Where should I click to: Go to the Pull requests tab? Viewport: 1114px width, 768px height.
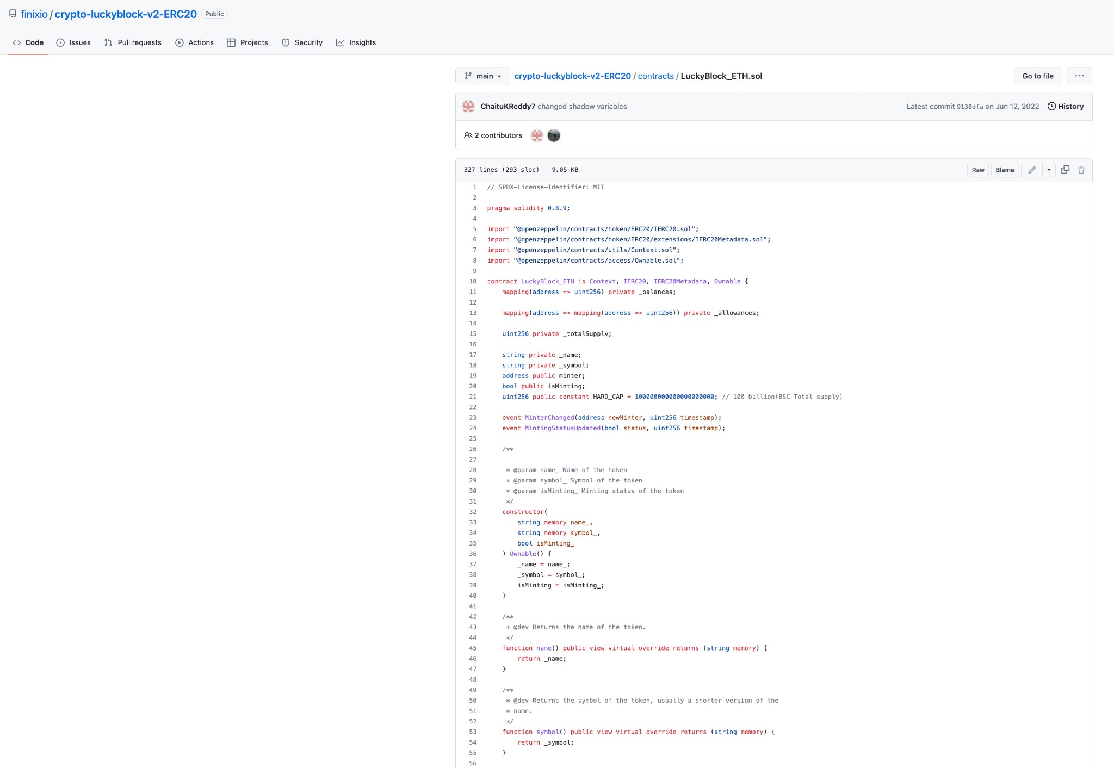(133, 42)
